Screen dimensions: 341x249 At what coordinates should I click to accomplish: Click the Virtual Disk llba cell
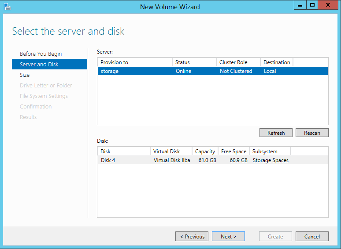tap(172, 160)
